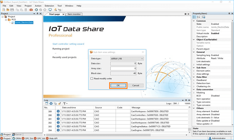Collapse the Data conversion section
Viewport: 234px width, 140px height.
194,90
